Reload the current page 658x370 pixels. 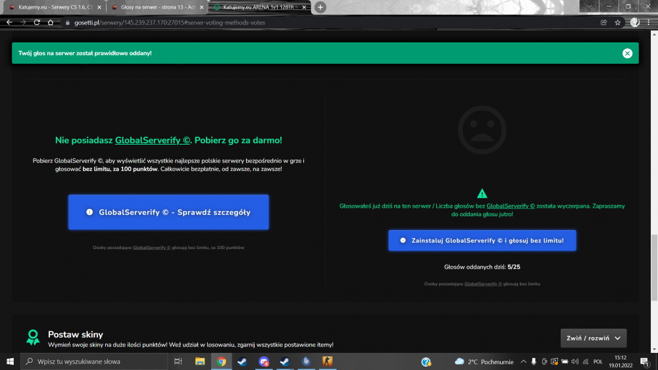click(x=37, y=22)
